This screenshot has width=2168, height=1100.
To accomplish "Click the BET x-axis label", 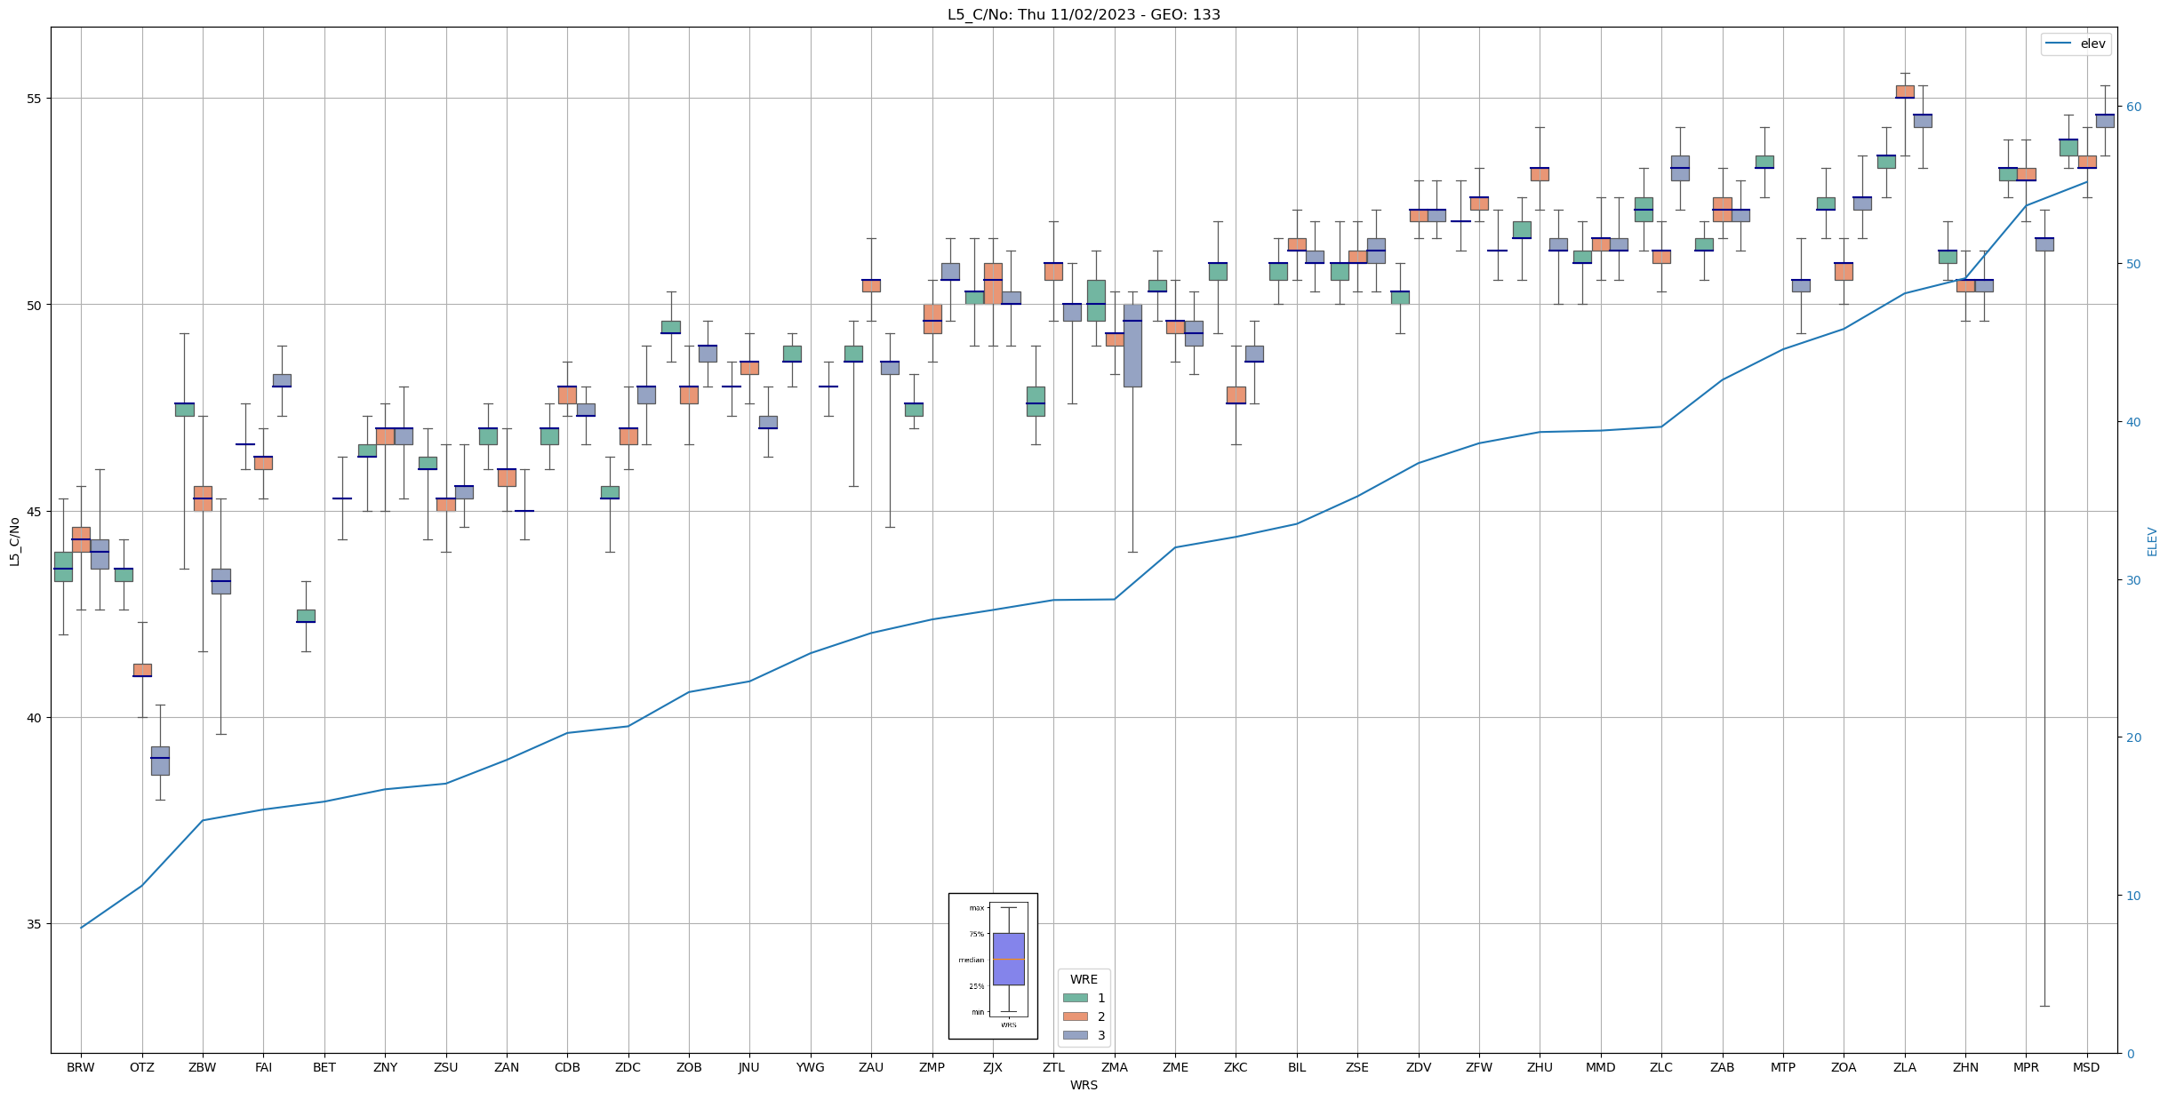I will click(x=324, y=1067).
